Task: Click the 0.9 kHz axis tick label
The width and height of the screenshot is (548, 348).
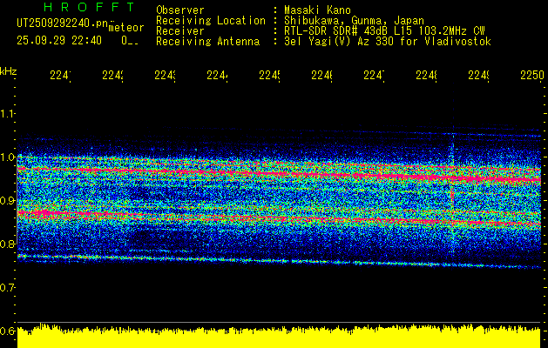Action: point(8,200)
